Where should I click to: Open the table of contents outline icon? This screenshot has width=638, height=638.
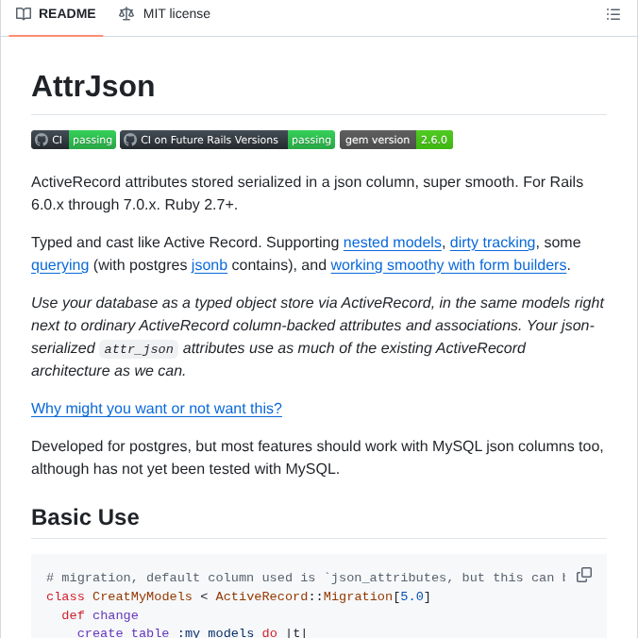point(613,14)
